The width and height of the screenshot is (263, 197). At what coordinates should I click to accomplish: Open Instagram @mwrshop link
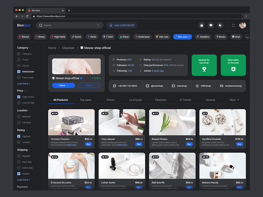[x=155, y=86]
